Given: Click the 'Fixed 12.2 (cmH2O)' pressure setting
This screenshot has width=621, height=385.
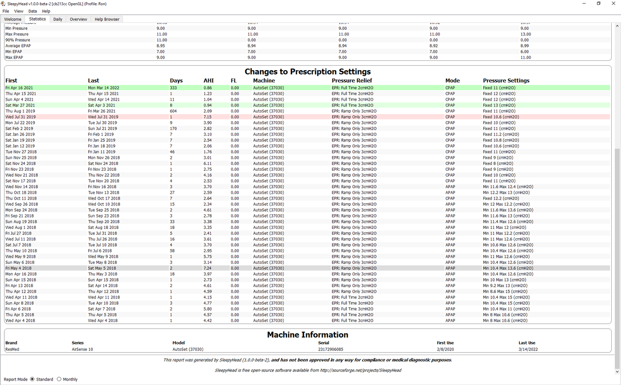Looking at the screenshot, I should (x=501, y=198).
